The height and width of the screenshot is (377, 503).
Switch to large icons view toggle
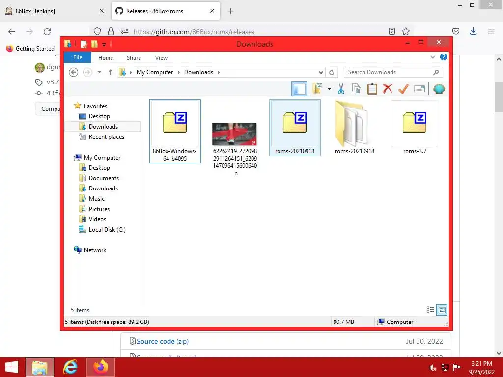tap(442, 310)
